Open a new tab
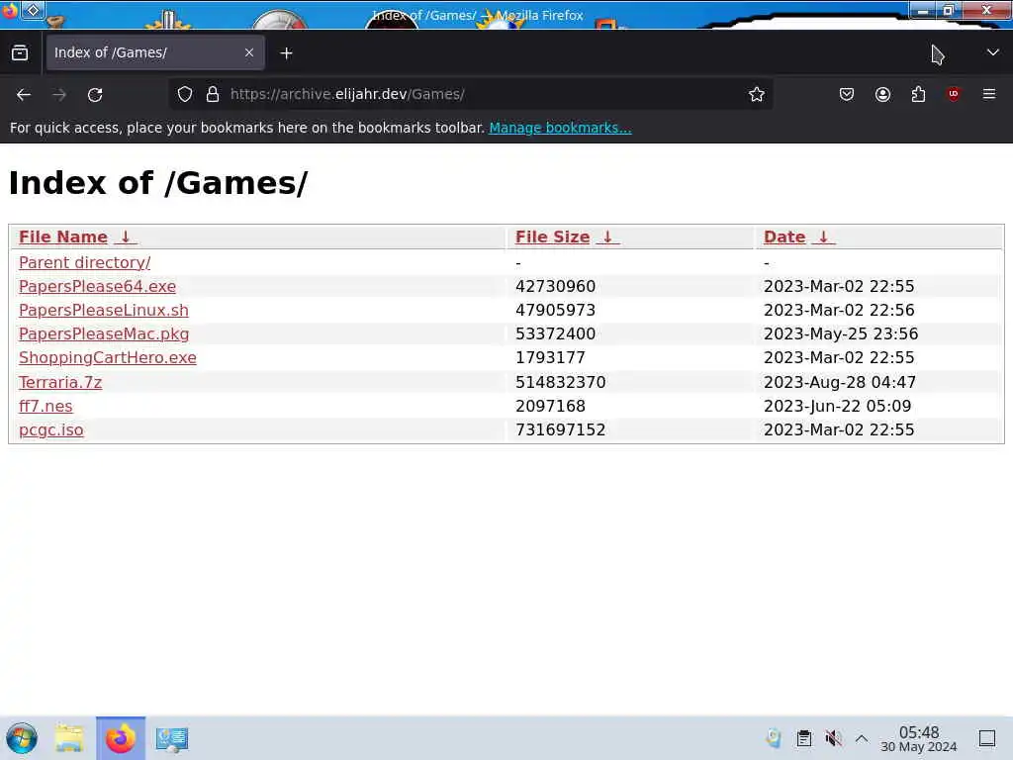The image size is (1013, 760). pyautogui.click(x=286, y=53)
